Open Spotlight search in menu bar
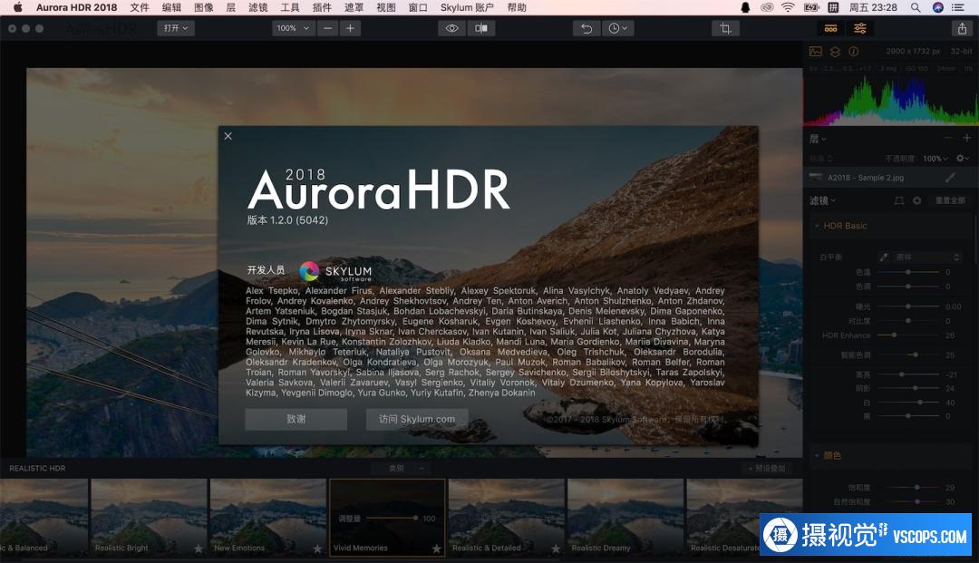The image size is (979, 563). (916, 7)
